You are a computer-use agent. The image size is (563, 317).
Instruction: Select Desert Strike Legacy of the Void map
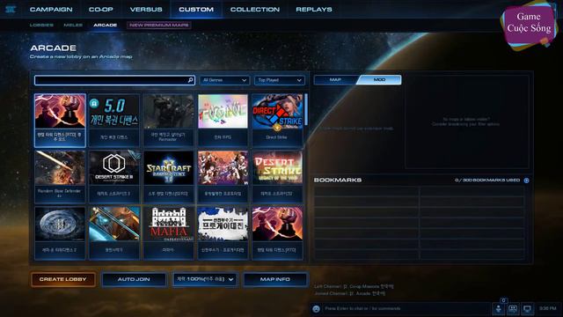(x=277, y=176)
